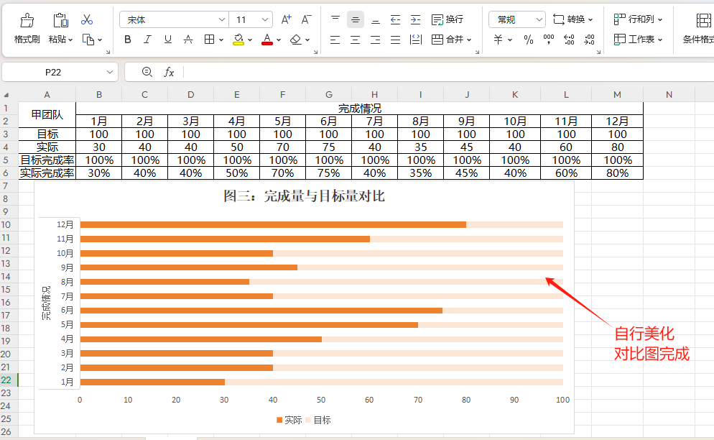Center text horizontally
The width and height of the screenshot is (714, 440).
(355, 40)
